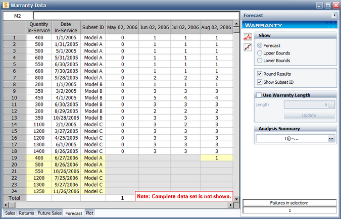This screenshot has height=219, width=341.
Task: Click the Length spinner arrows
Action: [x=332, y=105]
